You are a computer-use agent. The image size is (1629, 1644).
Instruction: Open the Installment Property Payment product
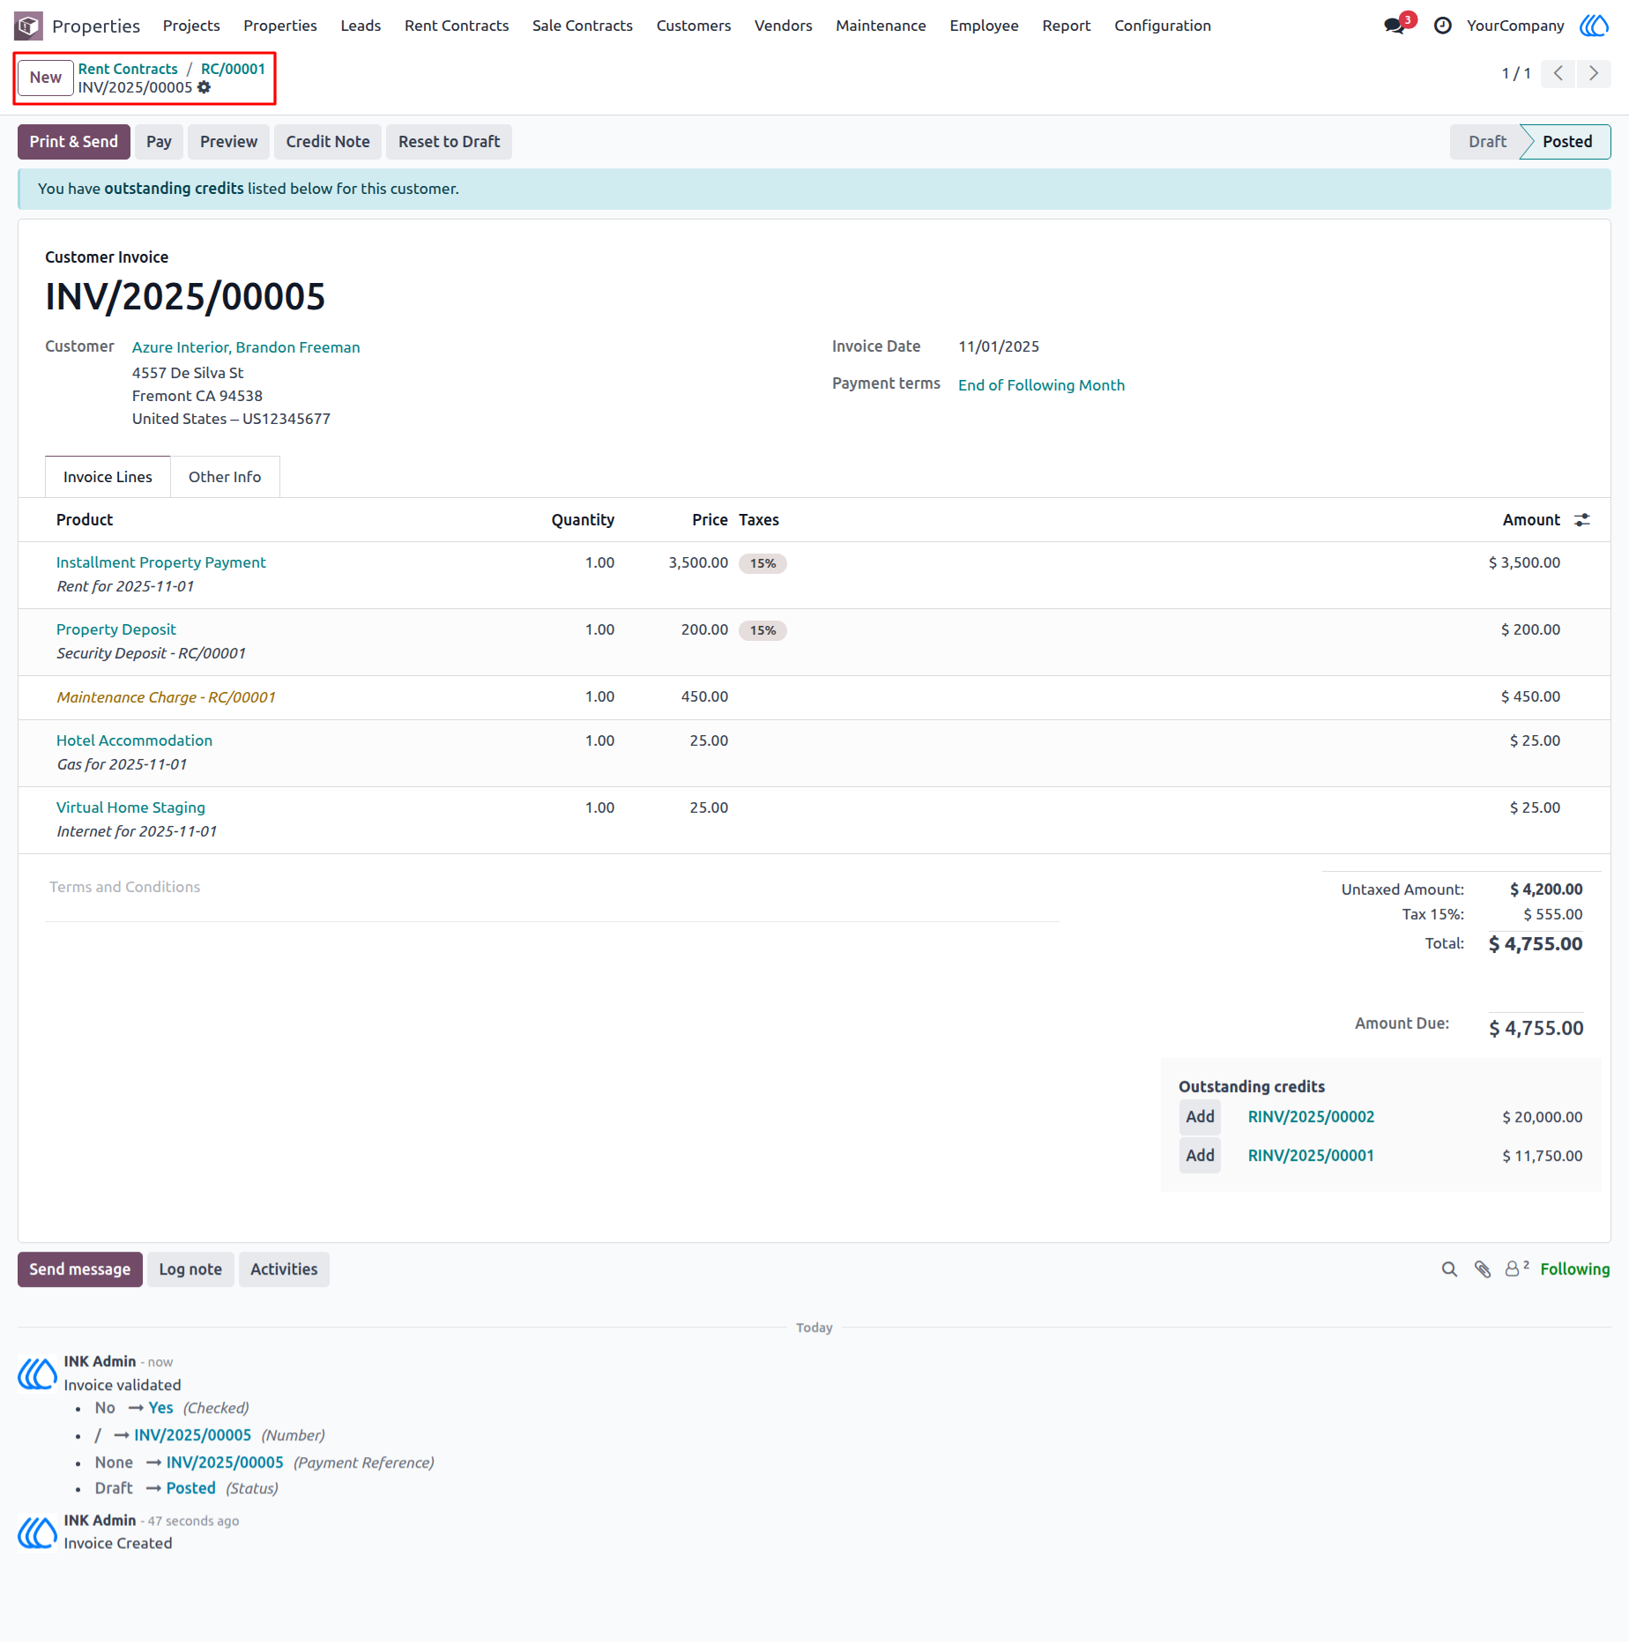(x=161, y=562)
